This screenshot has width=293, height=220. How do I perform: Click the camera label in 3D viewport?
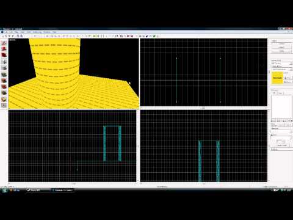[12, 40]
